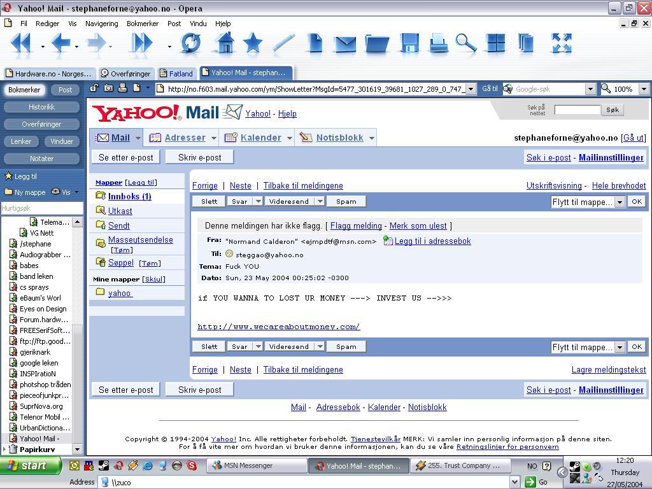
Task: Open the Navigering menu
Action: tap(101, 24)
